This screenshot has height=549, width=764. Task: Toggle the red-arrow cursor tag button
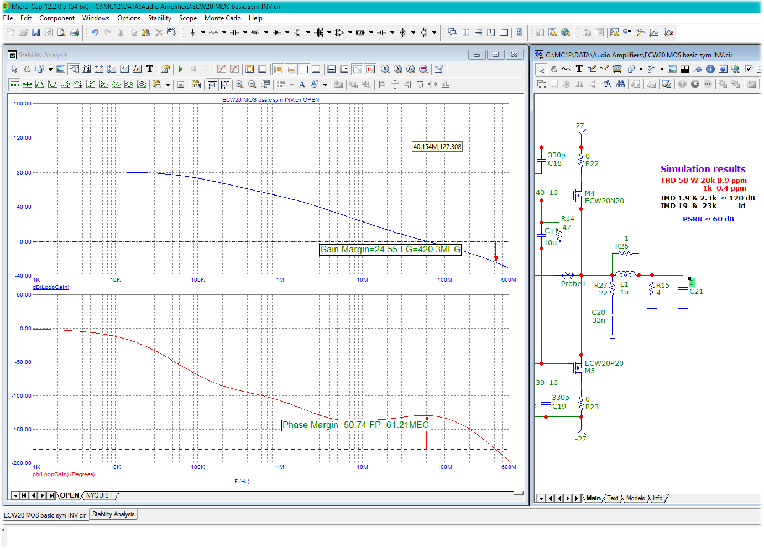tap(370, 69)
